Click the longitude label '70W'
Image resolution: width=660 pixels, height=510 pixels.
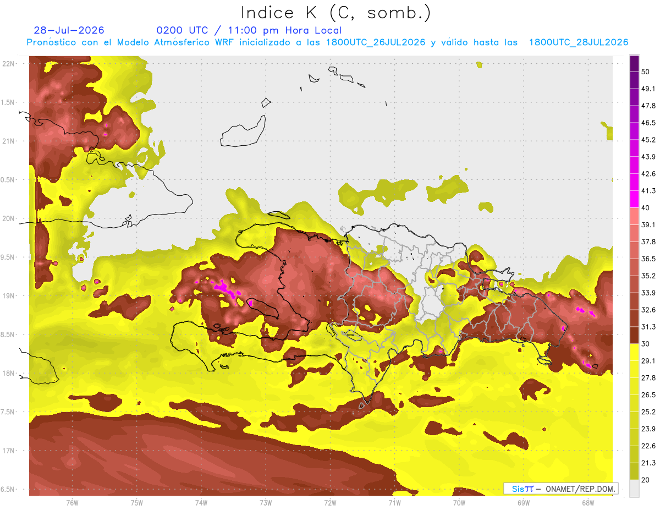459,503
